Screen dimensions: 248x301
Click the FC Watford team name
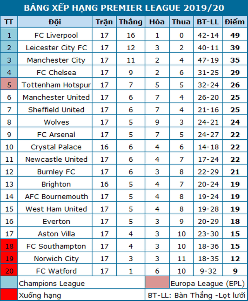[x=56, y=271]
